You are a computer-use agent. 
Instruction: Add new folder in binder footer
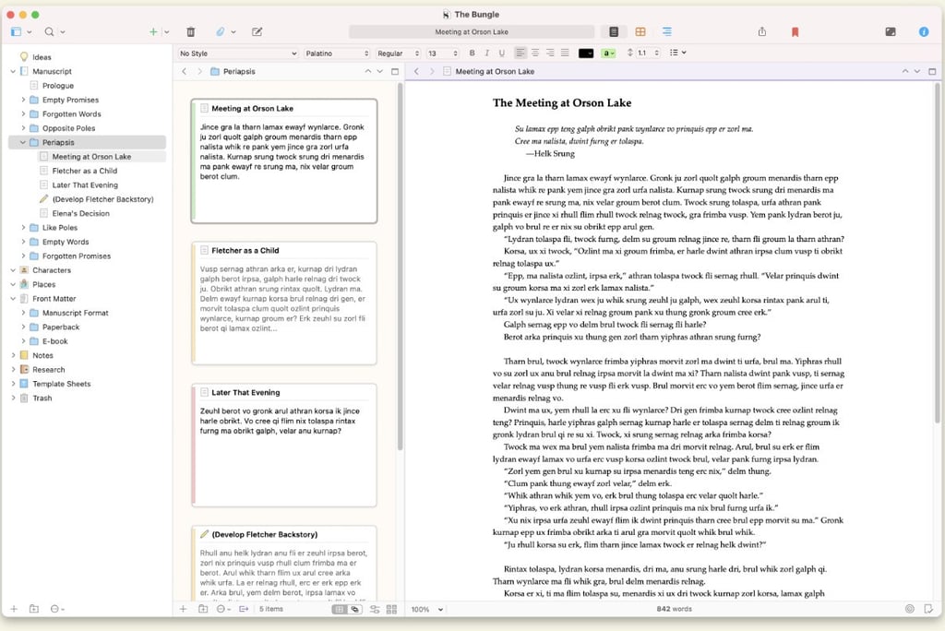coord(34,609)
